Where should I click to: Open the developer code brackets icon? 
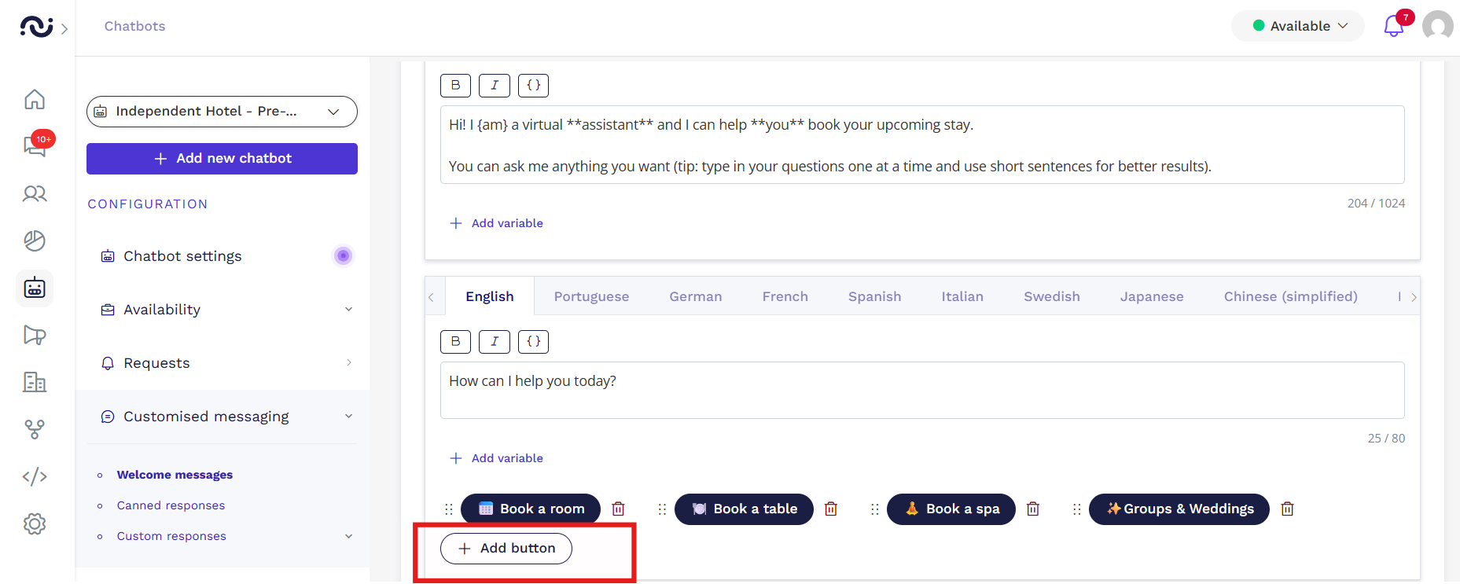point(35,476)
